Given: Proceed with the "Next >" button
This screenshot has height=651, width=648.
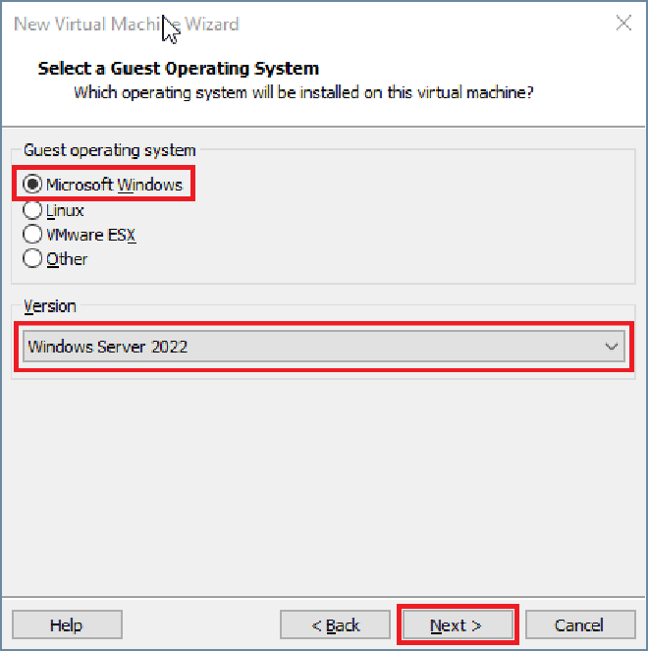Looking at the screenshot, I should point(457,624).
